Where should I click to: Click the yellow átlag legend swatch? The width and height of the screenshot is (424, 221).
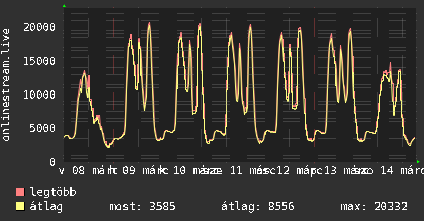pos(21,207)
